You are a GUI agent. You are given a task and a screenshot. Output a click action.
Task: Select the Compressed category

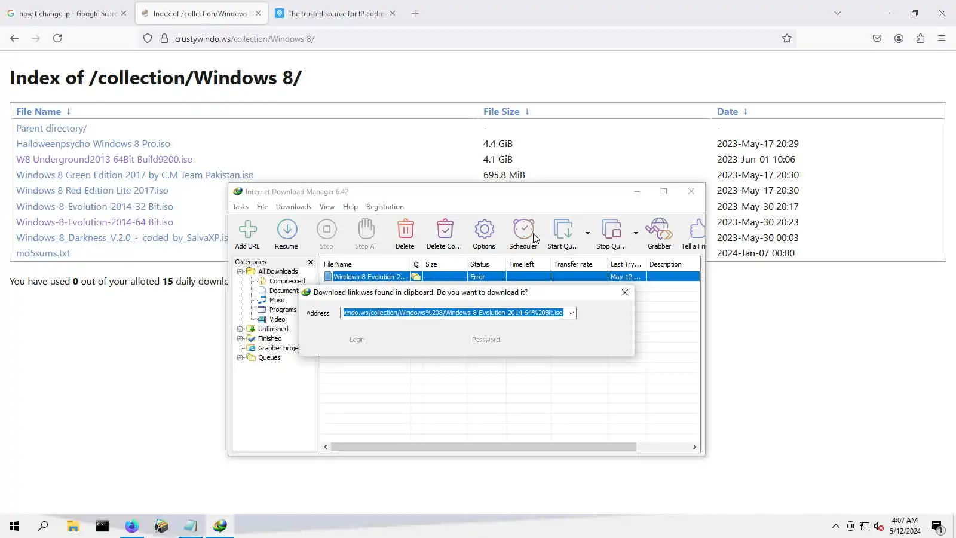(287, 281)
